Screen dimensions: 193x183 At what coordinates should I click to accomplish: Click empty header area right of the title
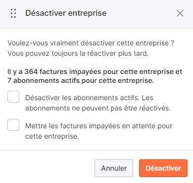pos(140,13)
